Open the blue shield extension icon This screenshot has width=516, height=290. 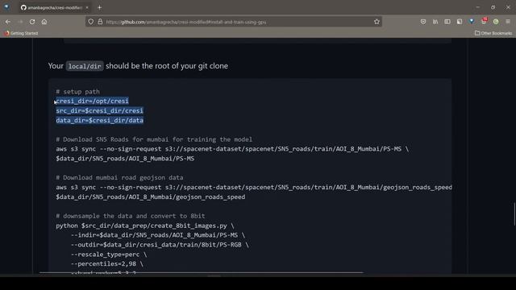472,22
